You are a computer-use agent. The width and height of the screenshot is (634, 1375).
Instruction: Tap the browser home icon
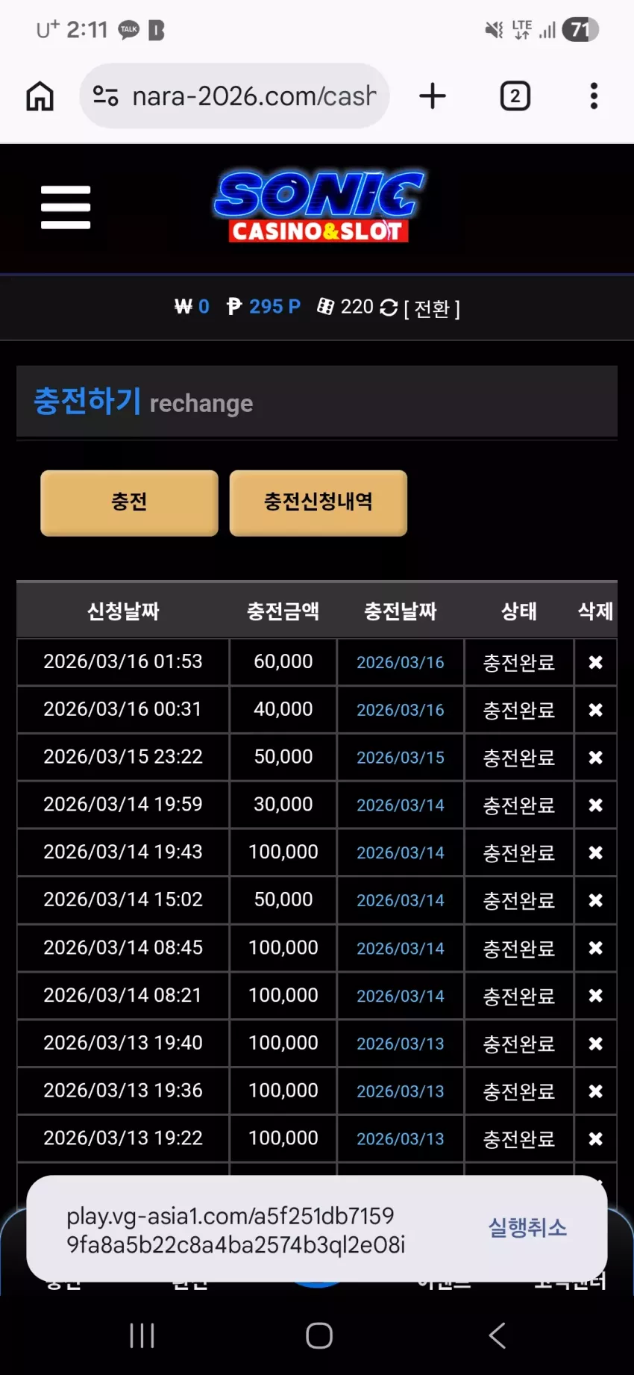point(40,96)
